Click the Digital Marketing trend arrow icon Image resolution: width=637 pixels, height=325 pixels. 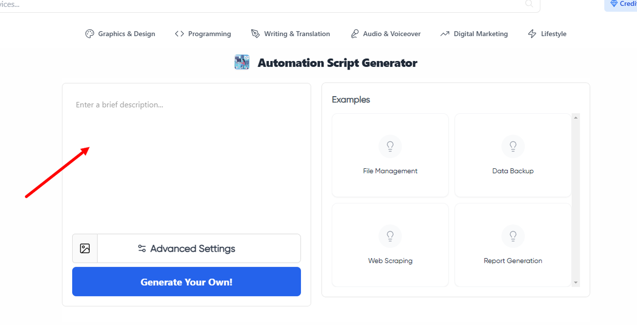click(445, 34)
